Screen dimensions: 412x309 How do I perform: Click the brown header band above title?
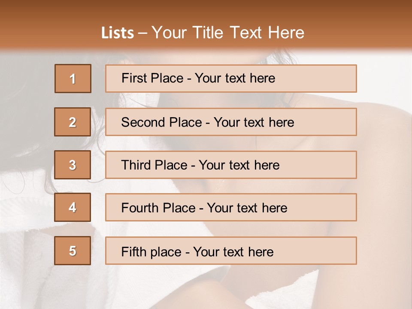206,9
